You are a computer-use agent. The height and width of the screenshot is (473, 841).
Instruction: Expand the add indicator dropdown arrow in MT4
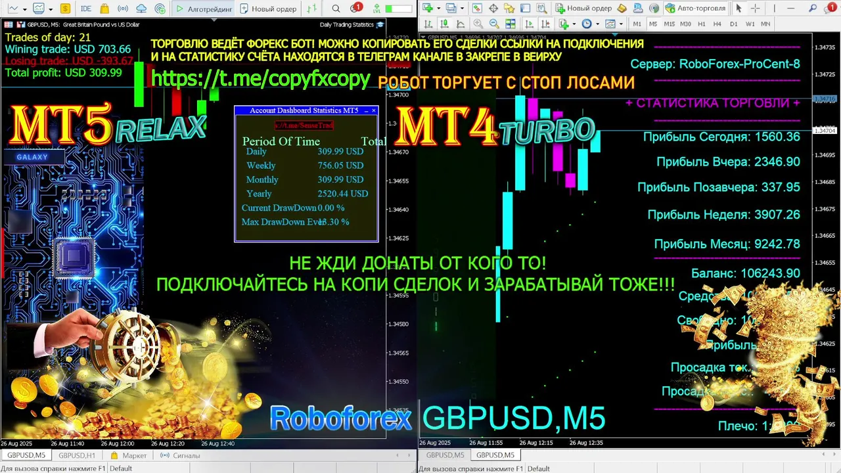point(574,24)
